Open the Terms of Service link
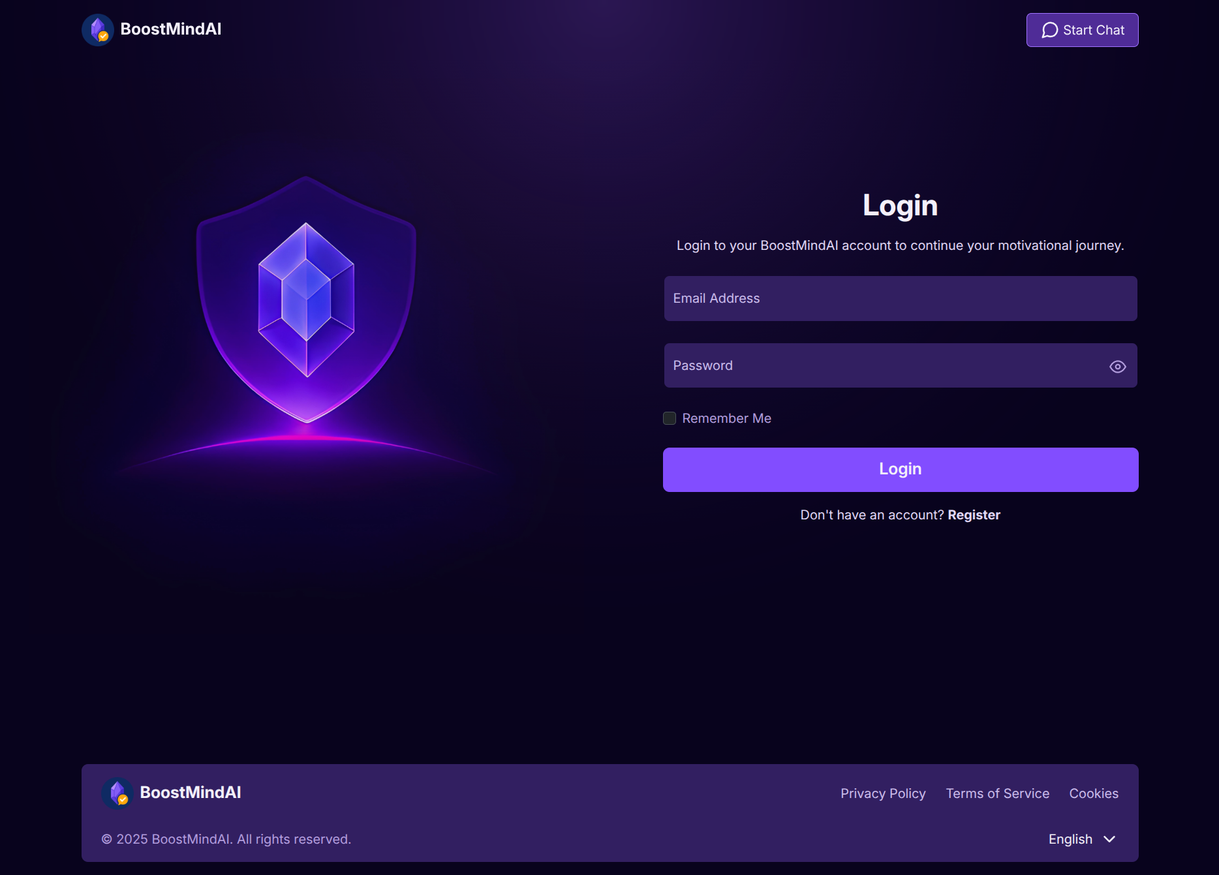The height and width of the screenshot is (875, 1219). 998,793
